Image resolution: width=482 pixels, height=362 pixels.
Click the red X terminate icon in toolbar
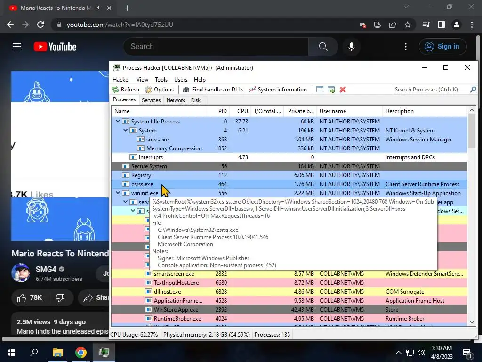pos(343,90)
